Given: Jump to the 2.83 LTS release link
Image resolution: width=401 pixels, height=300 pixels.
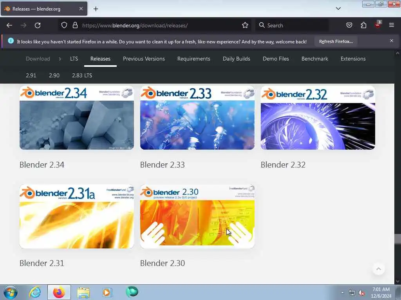Looking at the screenshot, I should click(82, 75).
